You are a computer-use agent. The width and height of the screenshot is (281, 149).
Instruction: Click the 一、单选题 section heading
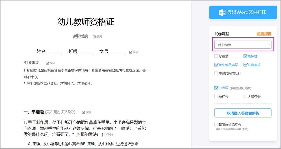(34, 112)
